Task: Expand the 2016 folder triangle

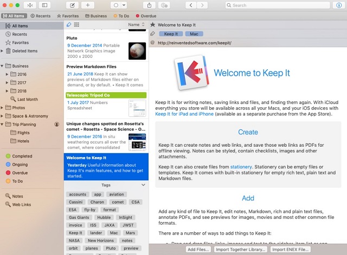Action: point(7,75)
